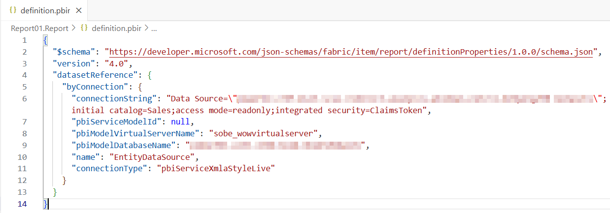Click the "byConnection" key
610x213 pixels.
pos(95,87)
